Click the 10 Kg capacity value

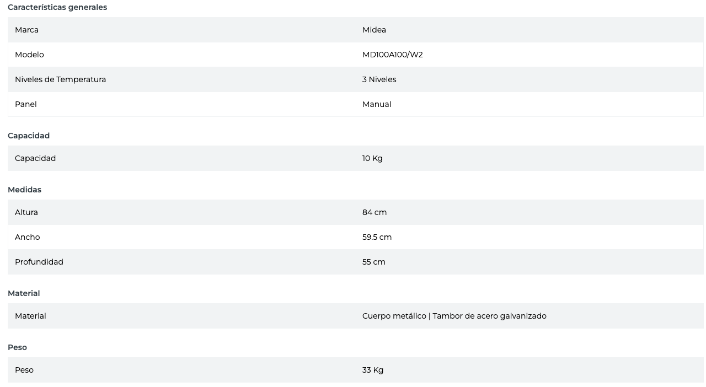[372, 158]
